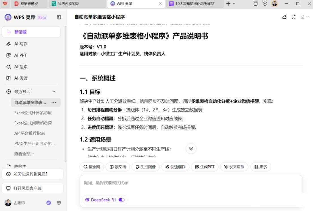Open the dropdown next to the new-tab plus button
The image size is (313, 211).
click(234, 4)
